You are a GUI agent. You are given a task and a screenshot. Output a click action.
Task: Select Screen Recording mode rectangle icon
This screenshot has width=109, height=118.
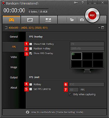tap(30, 20)
